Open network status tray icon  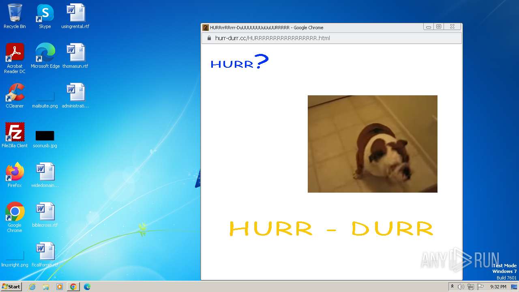471,287
